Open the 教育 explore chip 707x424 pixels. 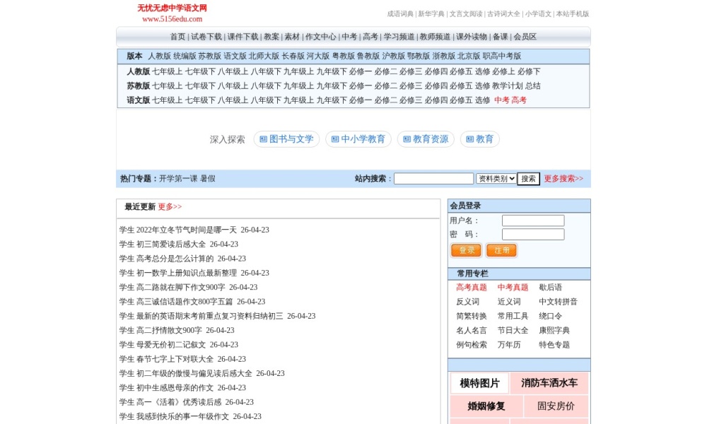click(x=480, y=139)
